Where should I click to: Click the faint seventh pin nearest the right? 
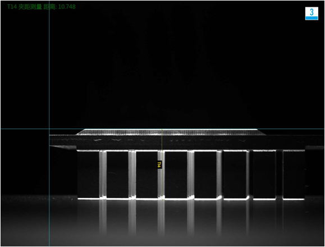(279, 174)
